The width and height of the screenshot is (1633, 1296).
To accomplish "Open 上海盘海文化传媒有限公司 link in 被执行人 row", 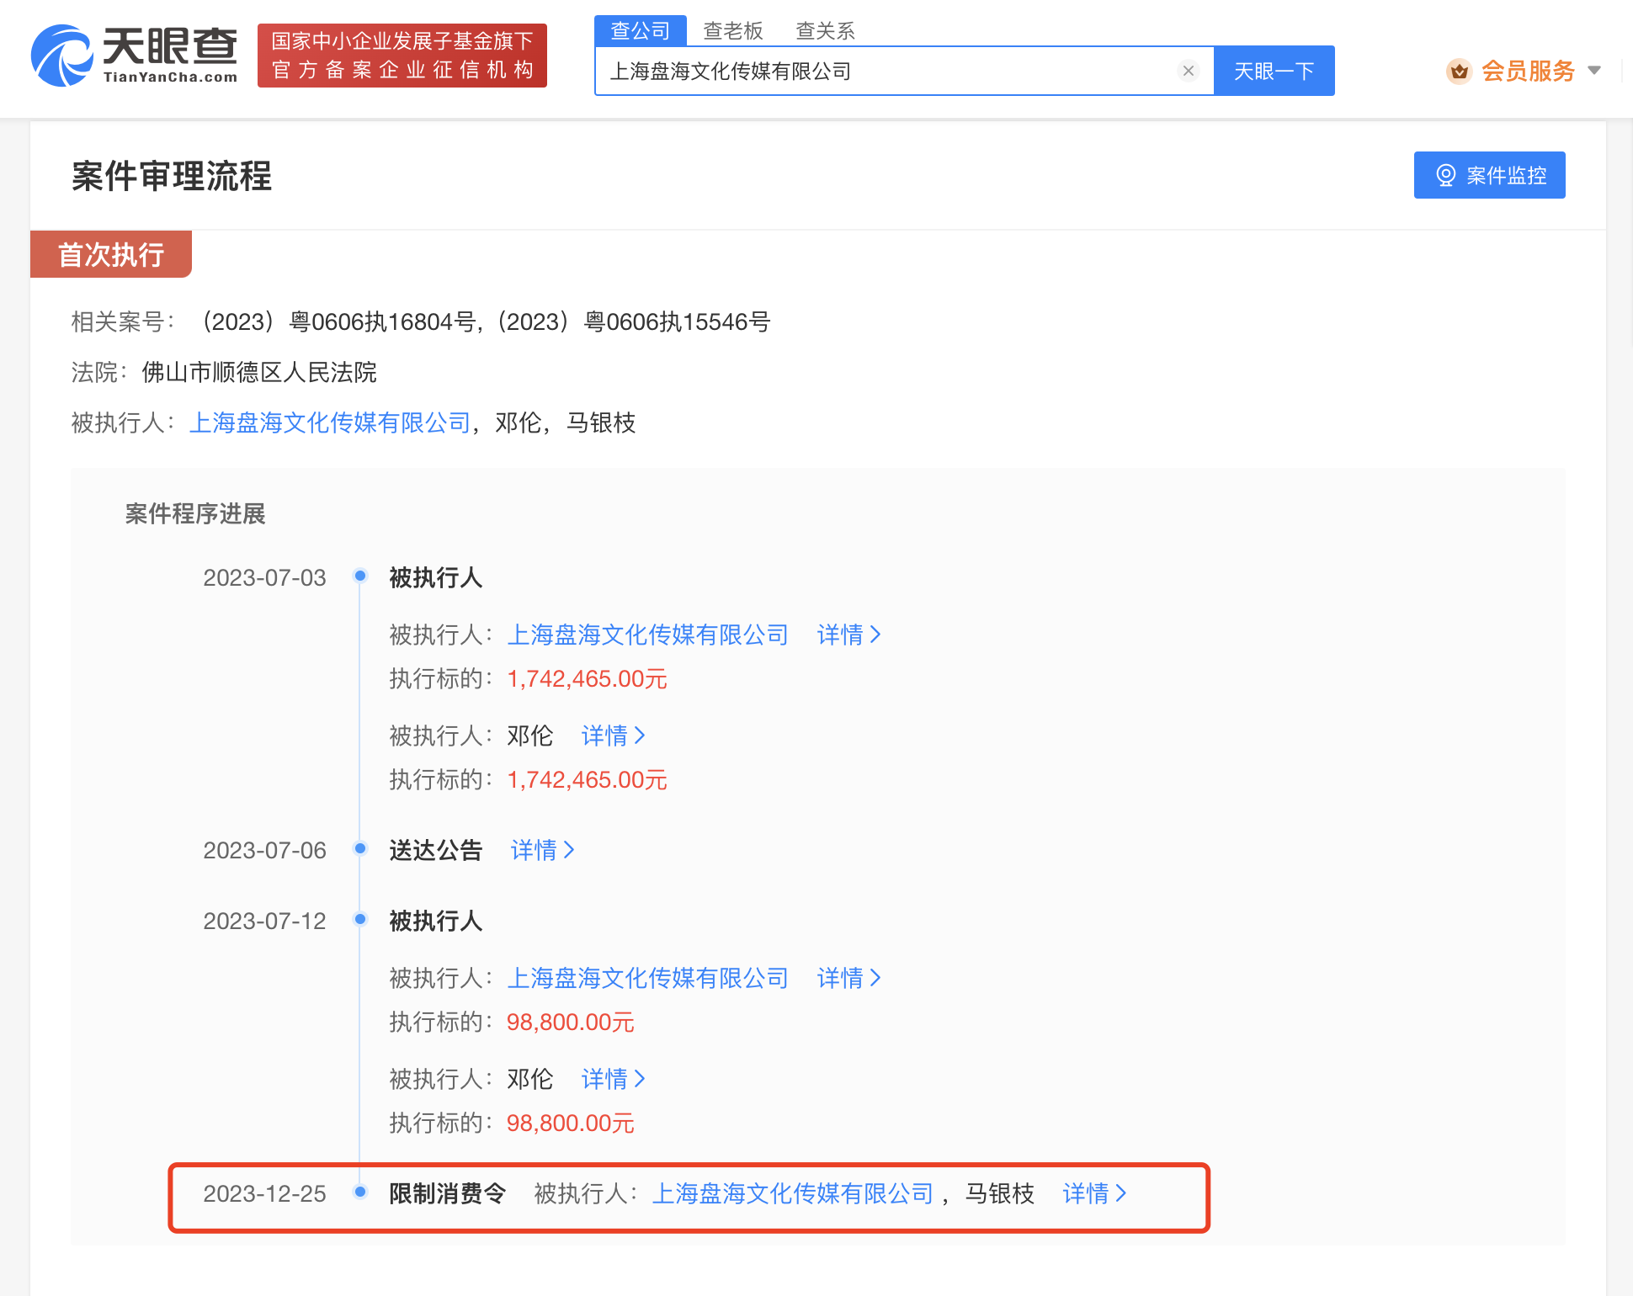I will click(330, 422).
